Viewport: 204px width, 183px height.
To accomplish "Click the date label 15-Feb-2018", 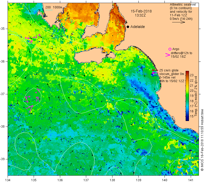I will click(x=141, y=11).
